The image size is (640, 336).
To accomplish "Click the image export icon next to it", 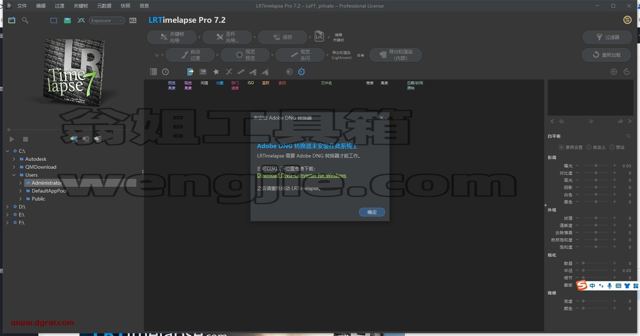I will pos(203,72).
